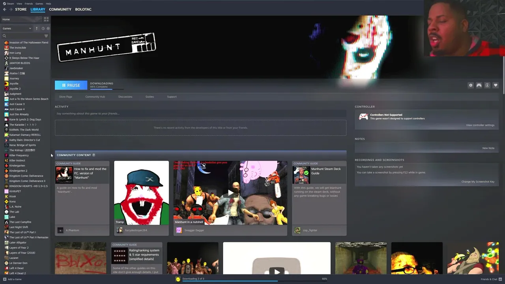This screenshot has height=284, width=505.
Task: Open author furrydestroyer264 profile
Action: [136, 230]
